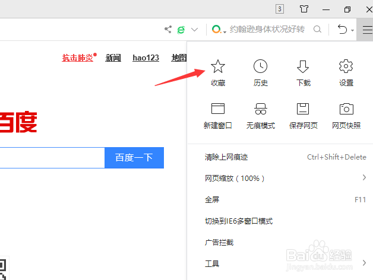373x280 pixels.
Task: Click the Baidu search input field
Action: tap(52, 158)
